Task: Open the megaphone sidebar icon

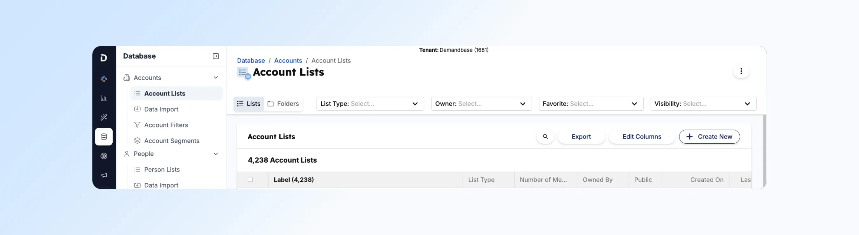Action: (104, 175)
